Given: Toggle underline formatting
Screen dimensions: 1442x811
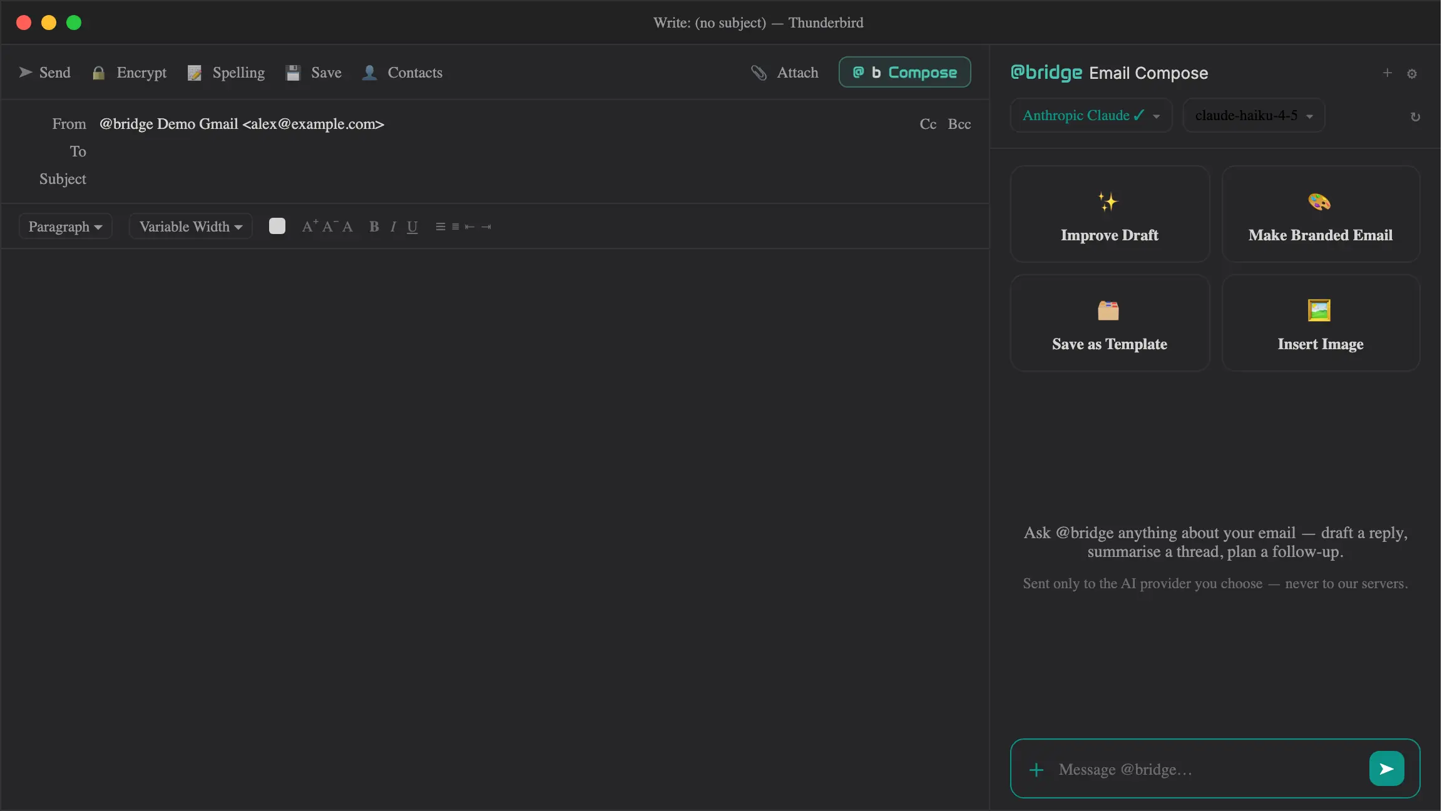Looking at the screenshot, I should pos(412,227).
